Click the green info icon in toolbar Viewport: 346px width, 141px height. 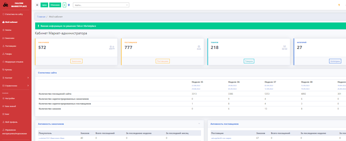point(64,5)
